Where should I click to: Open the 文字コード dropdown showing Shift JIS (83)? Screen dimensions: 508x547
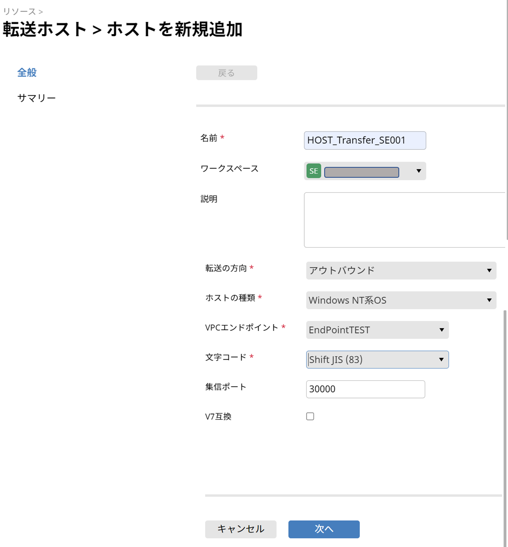pyautogui.click(x=377, y=359)
